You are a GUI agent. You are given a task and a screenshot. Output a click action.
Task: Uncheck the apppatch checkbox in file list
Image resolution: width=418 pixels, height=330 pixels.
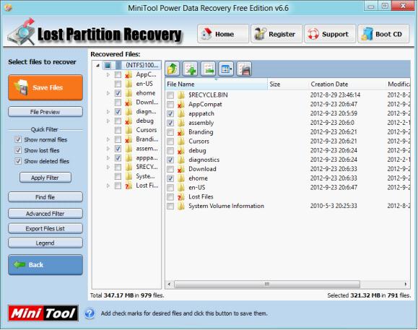170,114
